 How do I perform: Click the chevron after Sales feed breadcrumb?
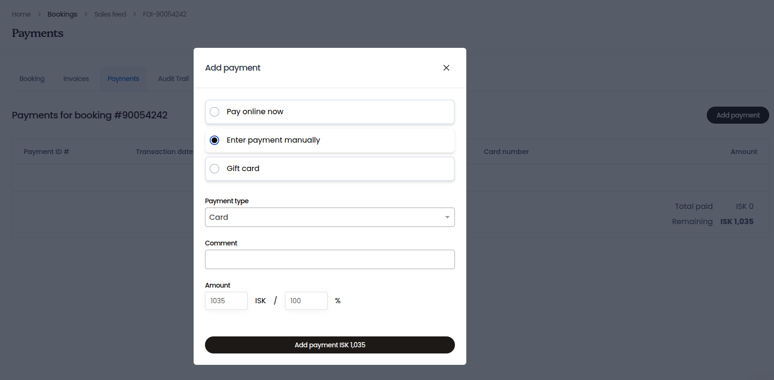134,14
